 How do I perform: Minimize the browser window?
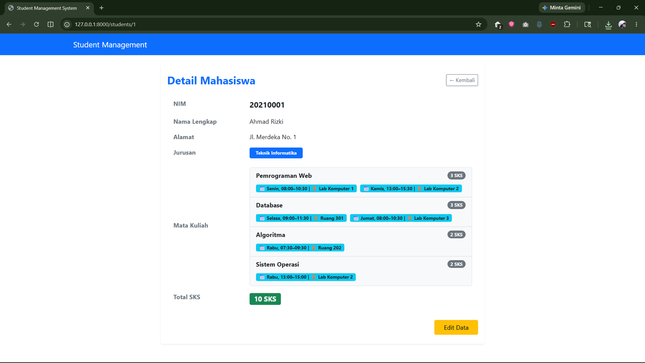[x=601, y=8]
